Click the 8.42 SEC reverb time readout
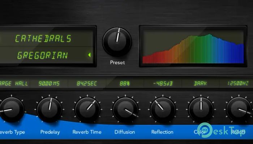This screenshot has width=253, height=144. pos(86,84)
